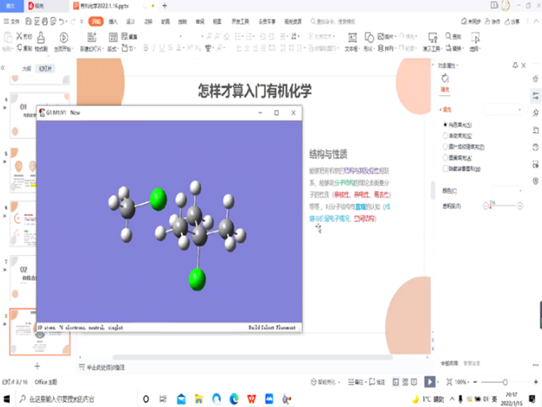
Task: Open Microsoft Edge from the taskbar
Action: [234, 398]
